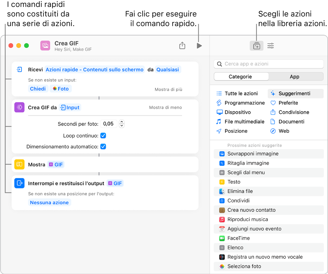Select the Categorie tab
Screen dimensions: 328x274
(241, 77)
